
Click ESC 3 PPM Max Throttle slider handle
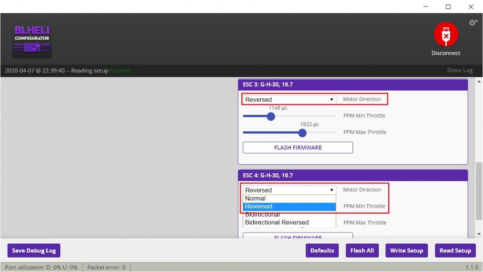[302, 133]
